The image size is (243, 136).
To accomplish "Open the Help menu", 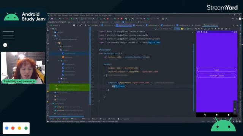I will [x=110, y=15].
